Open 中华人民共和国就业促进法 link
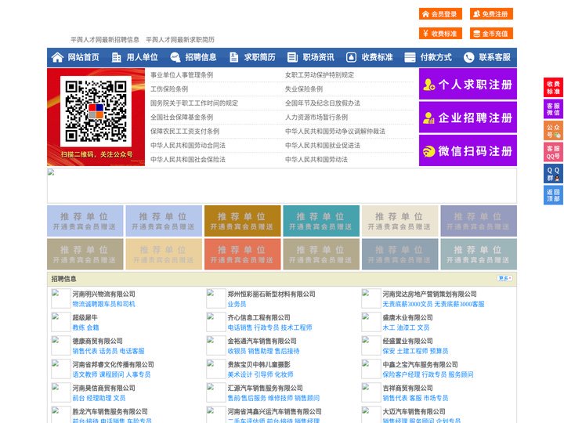This screenshot has width=564, height=423. 323,145
